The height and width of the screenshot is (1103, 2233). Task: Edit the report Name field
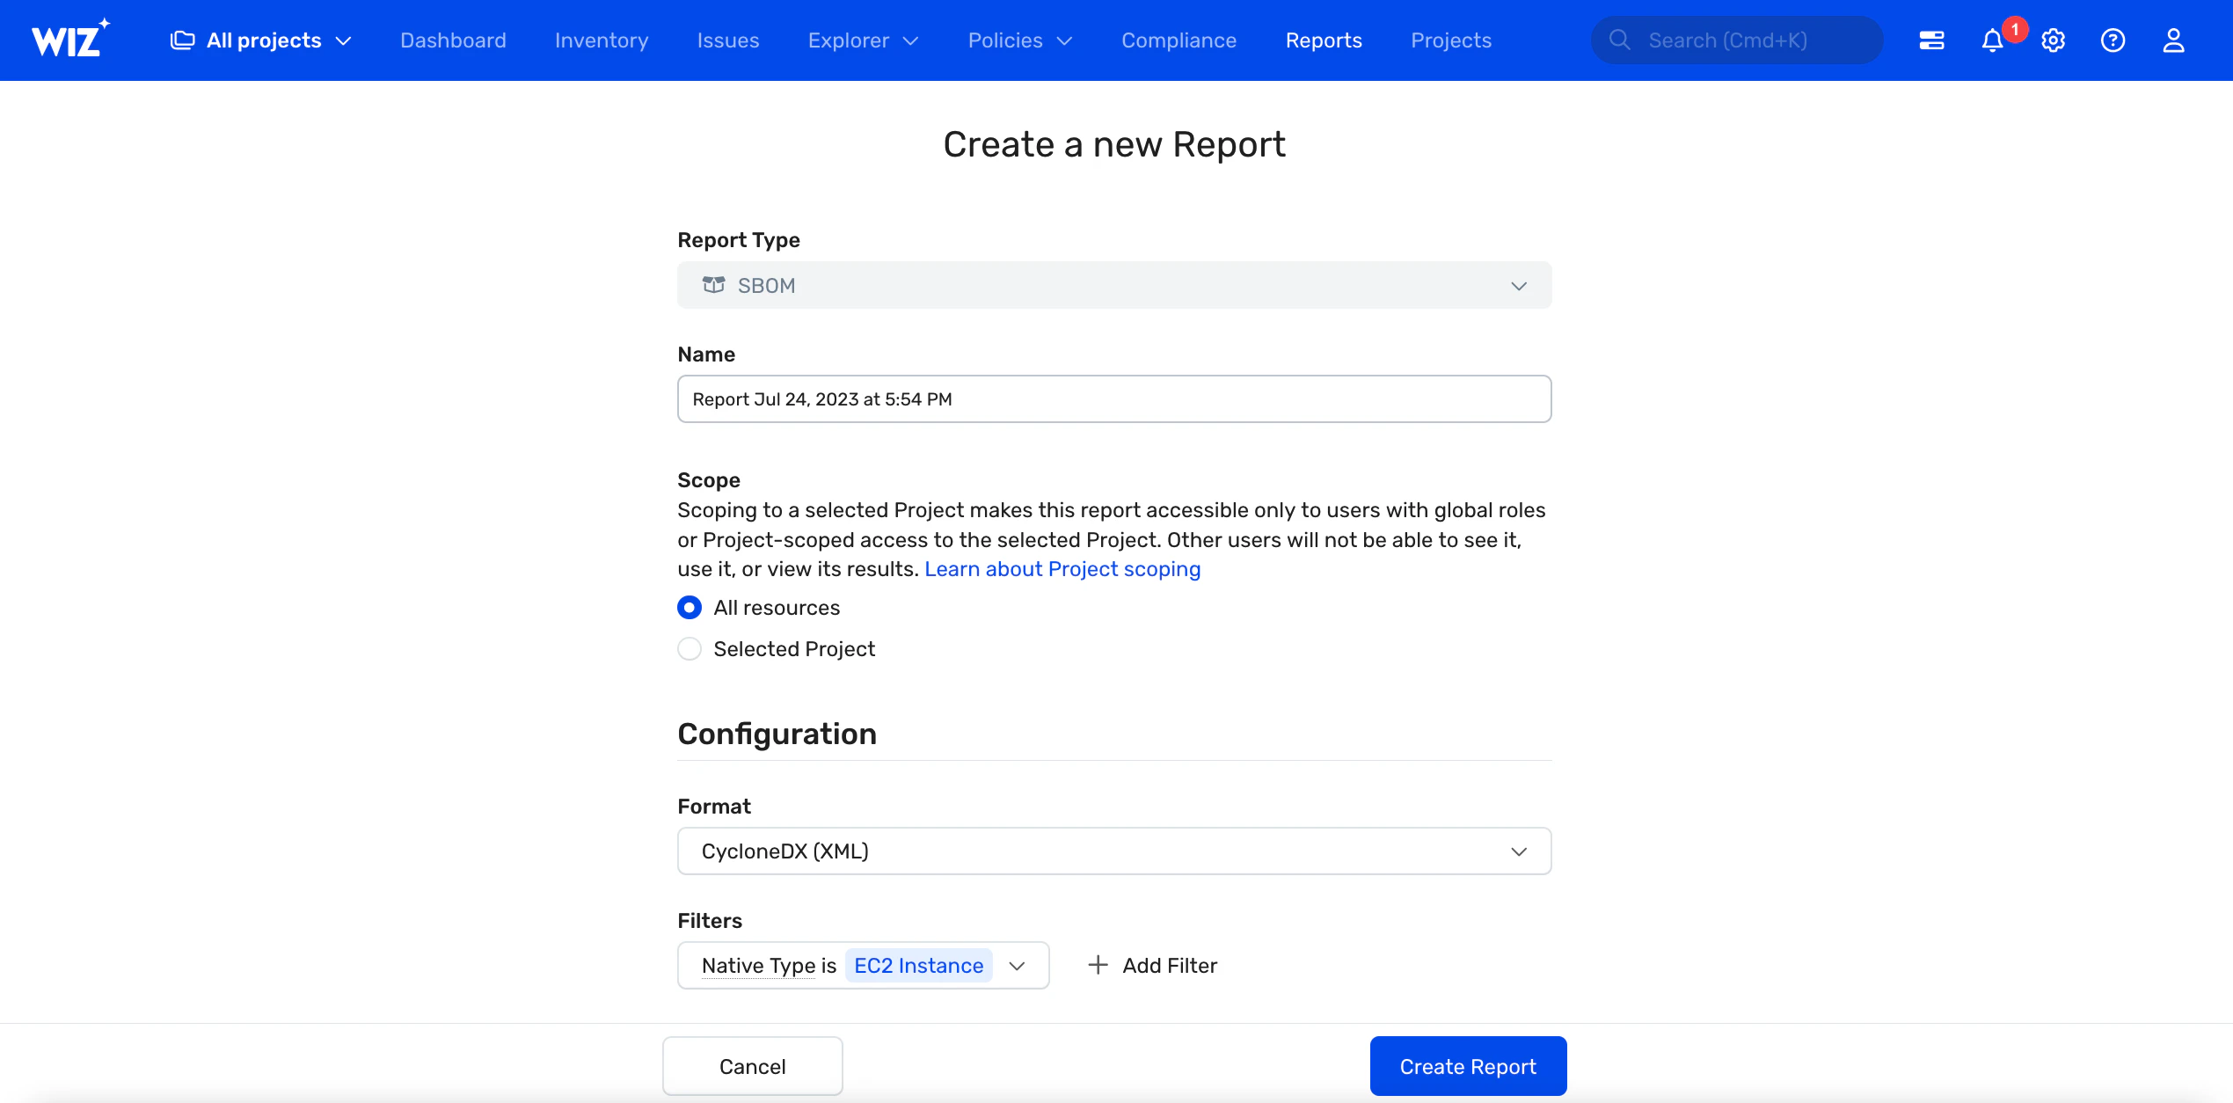(x=1114, y=399)
